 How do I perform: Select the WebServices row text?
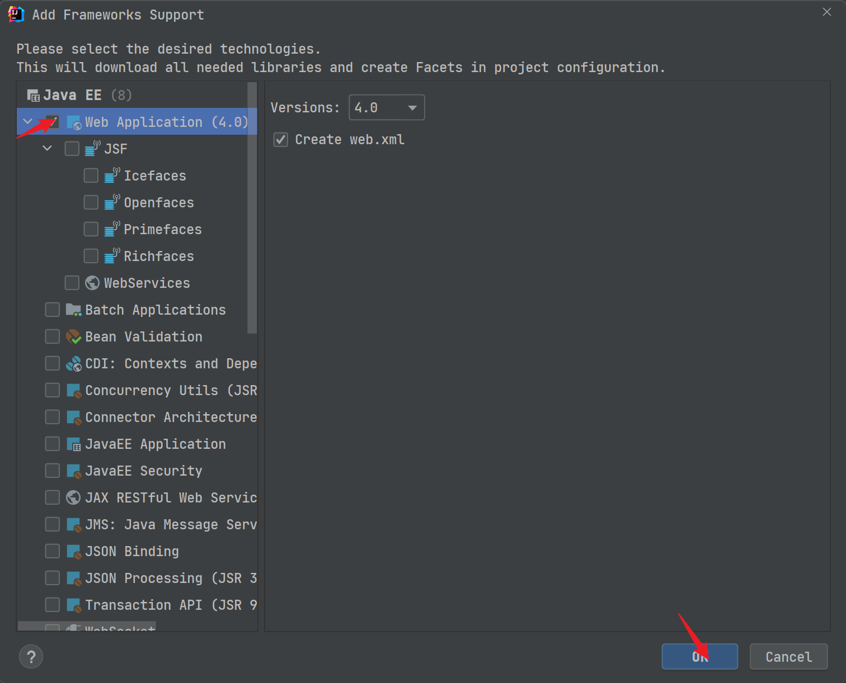tap(147, 283)
